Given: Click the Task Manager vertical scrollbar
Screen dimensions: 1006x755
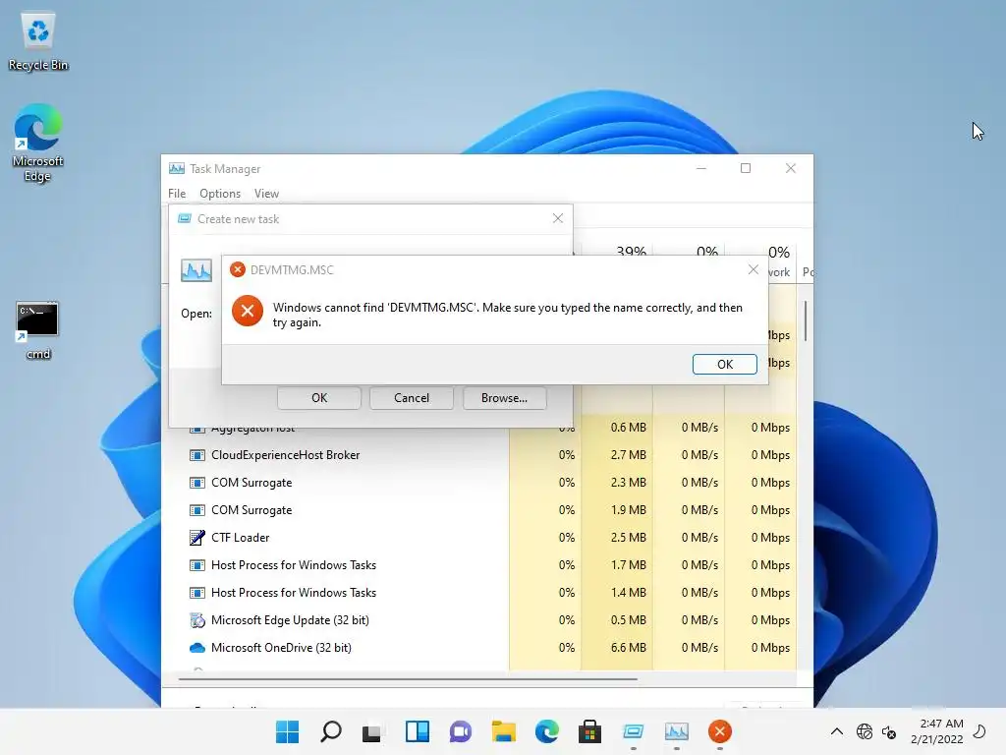Looking at the screenshot, I should pos(806,321).
